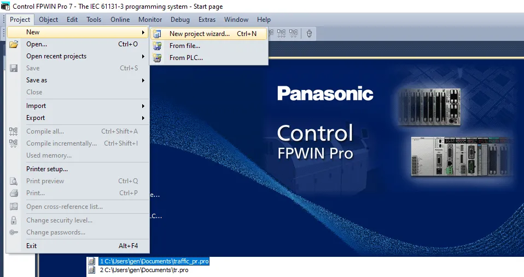
Task: Click file icon beside tr.pro recent project
Action: point(91,270)
